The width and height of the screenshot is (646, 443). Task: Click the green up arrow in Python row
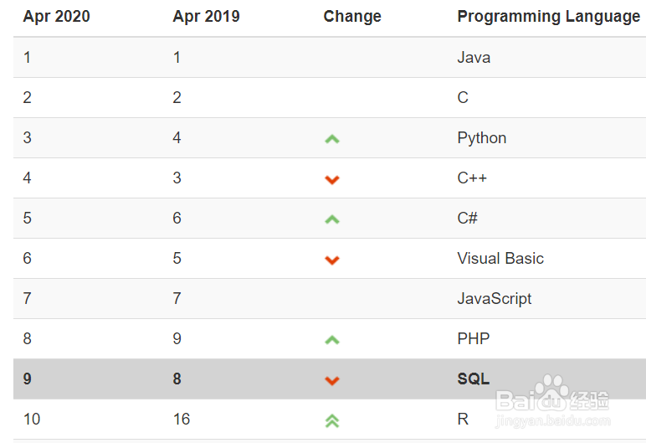pyautogui.click(x=332, y=139)
